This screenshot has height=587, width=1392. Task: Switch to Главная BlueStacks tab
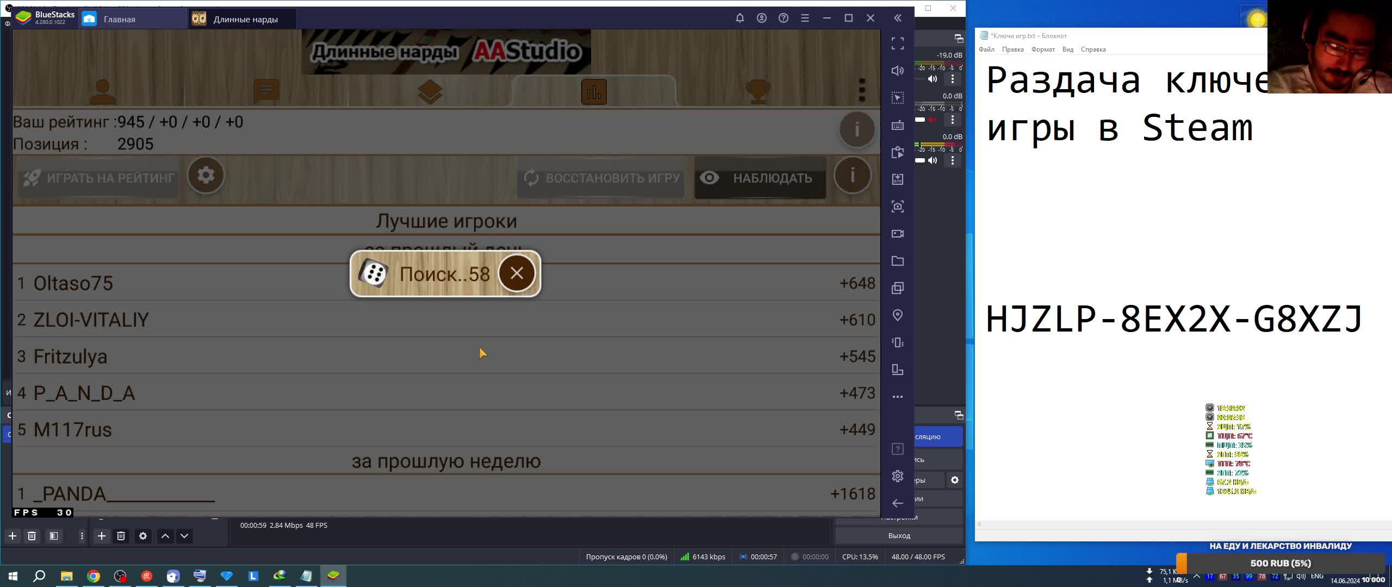click(x=120, y=19)
